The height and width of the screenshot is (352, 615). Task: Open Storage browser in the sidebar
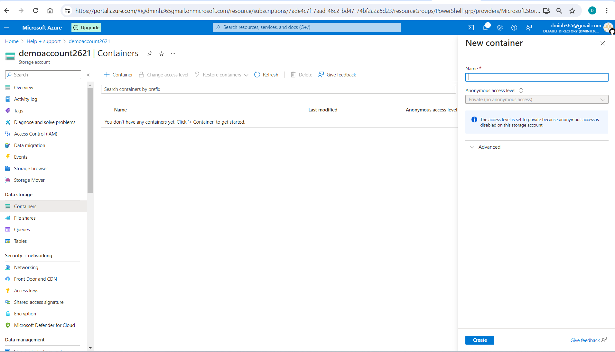[31, 168]
